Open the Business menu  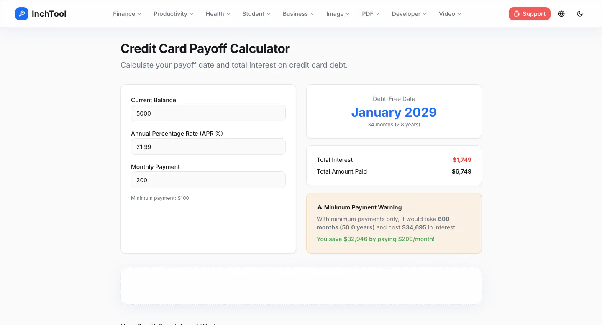tap(298, 14)
